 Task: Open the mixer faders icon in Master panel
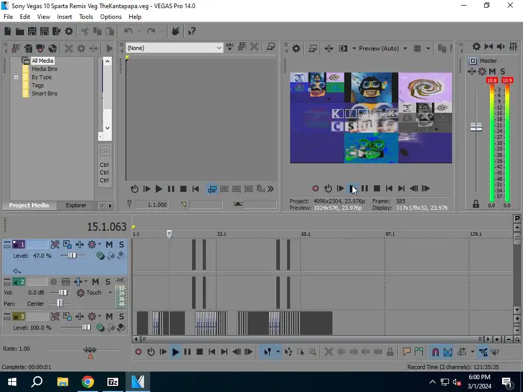[x=513, y=46]
